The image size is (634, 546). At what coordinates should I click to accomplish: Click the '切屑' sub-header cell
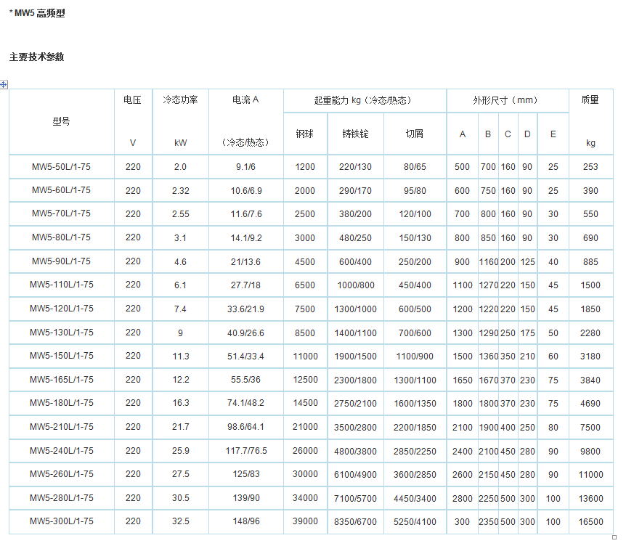(x=415, y=134)
